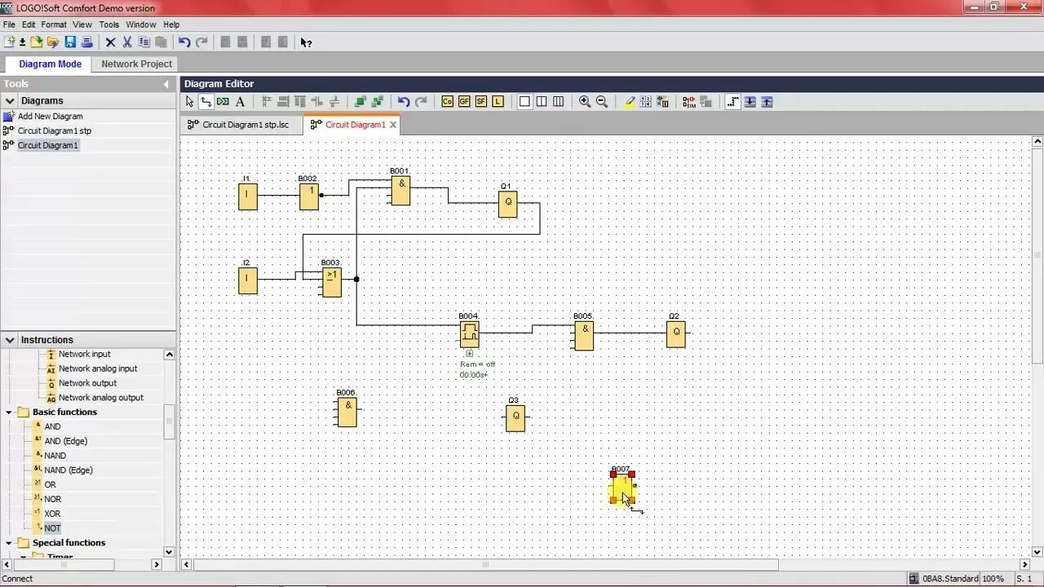
Task: Select Network output instruction
Action: 87,383
